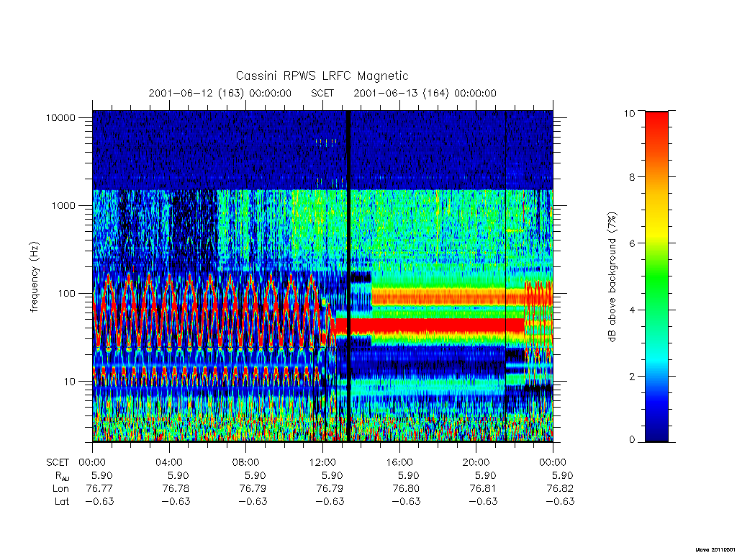Image resolution: width=737 pixels, height=553 pixels.
Task: Select the "10" label on the colorbar
Action: pyautogui.click(x=629, y=113)
